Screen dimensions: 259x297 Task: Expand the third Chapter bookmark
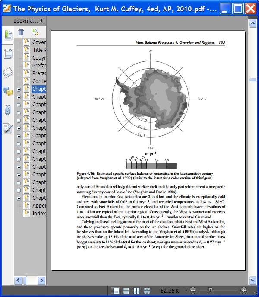tap(19, 105)
